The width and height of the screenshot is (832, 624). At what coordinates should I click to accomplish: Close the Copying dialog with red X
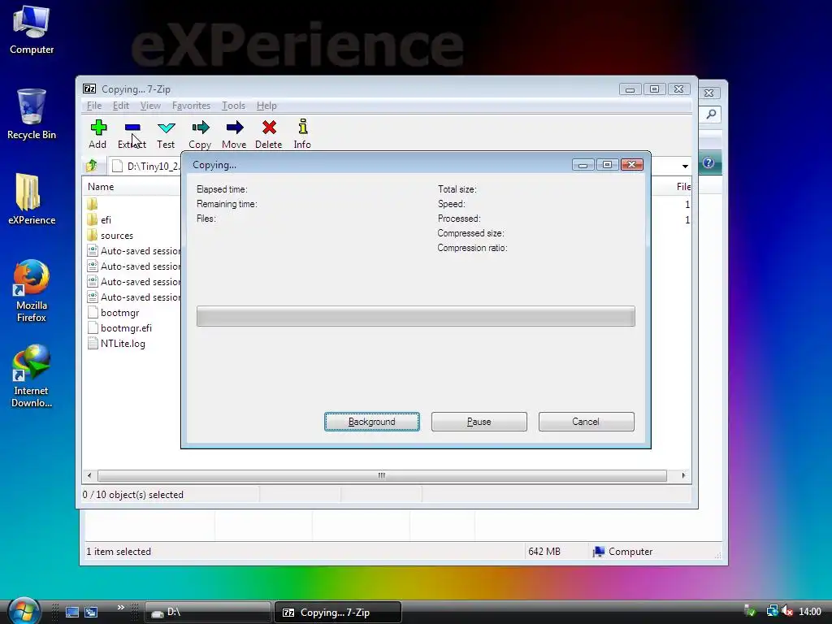click(632, 165)
